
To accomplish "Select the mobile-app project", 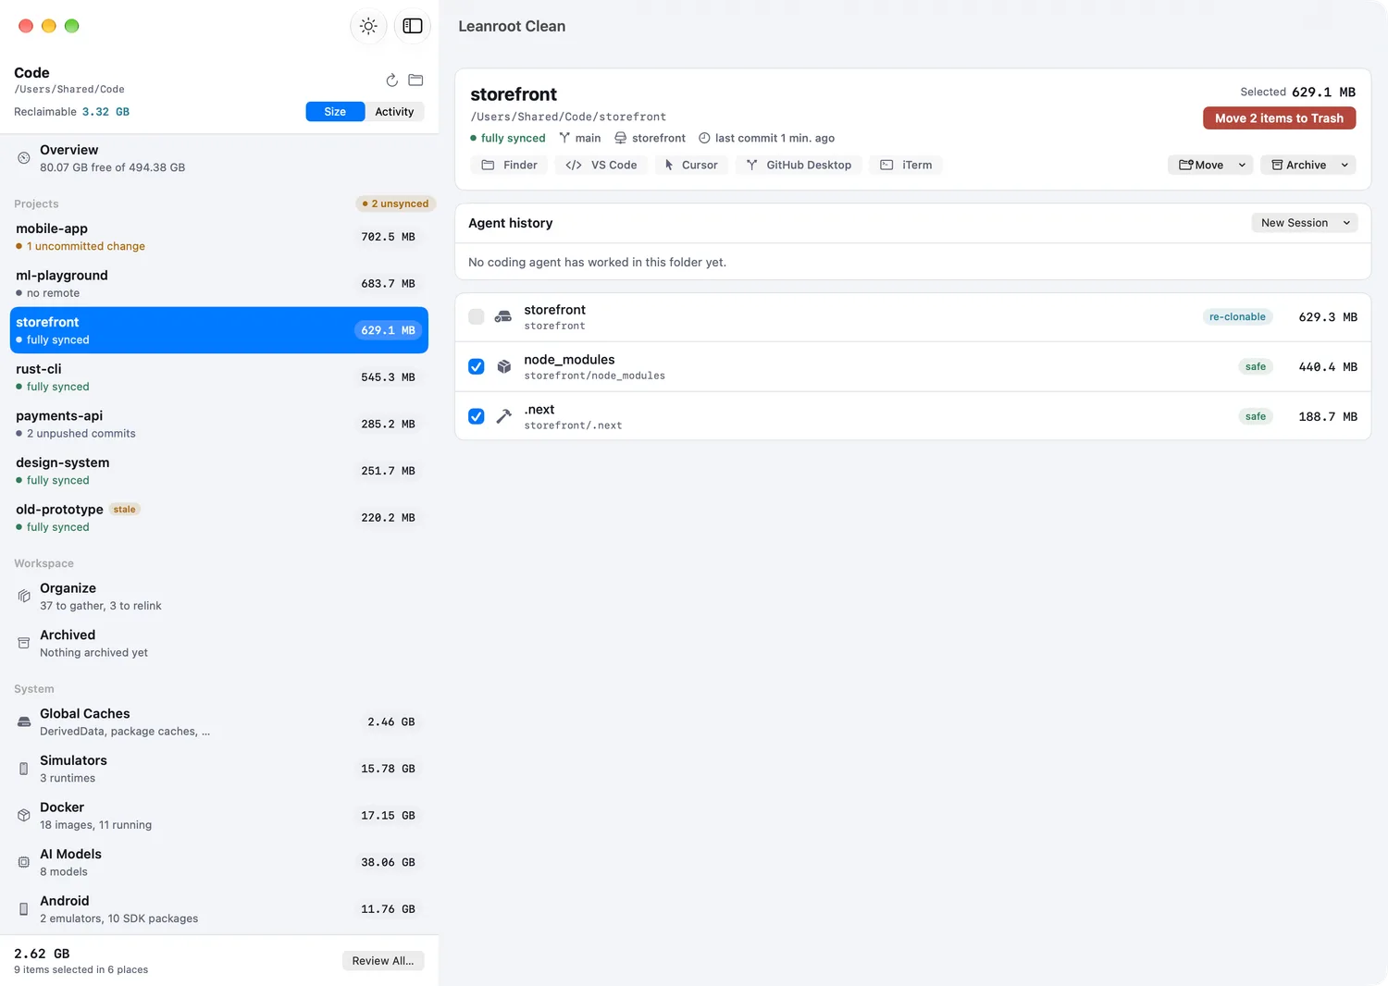I will tap(219, 237).
